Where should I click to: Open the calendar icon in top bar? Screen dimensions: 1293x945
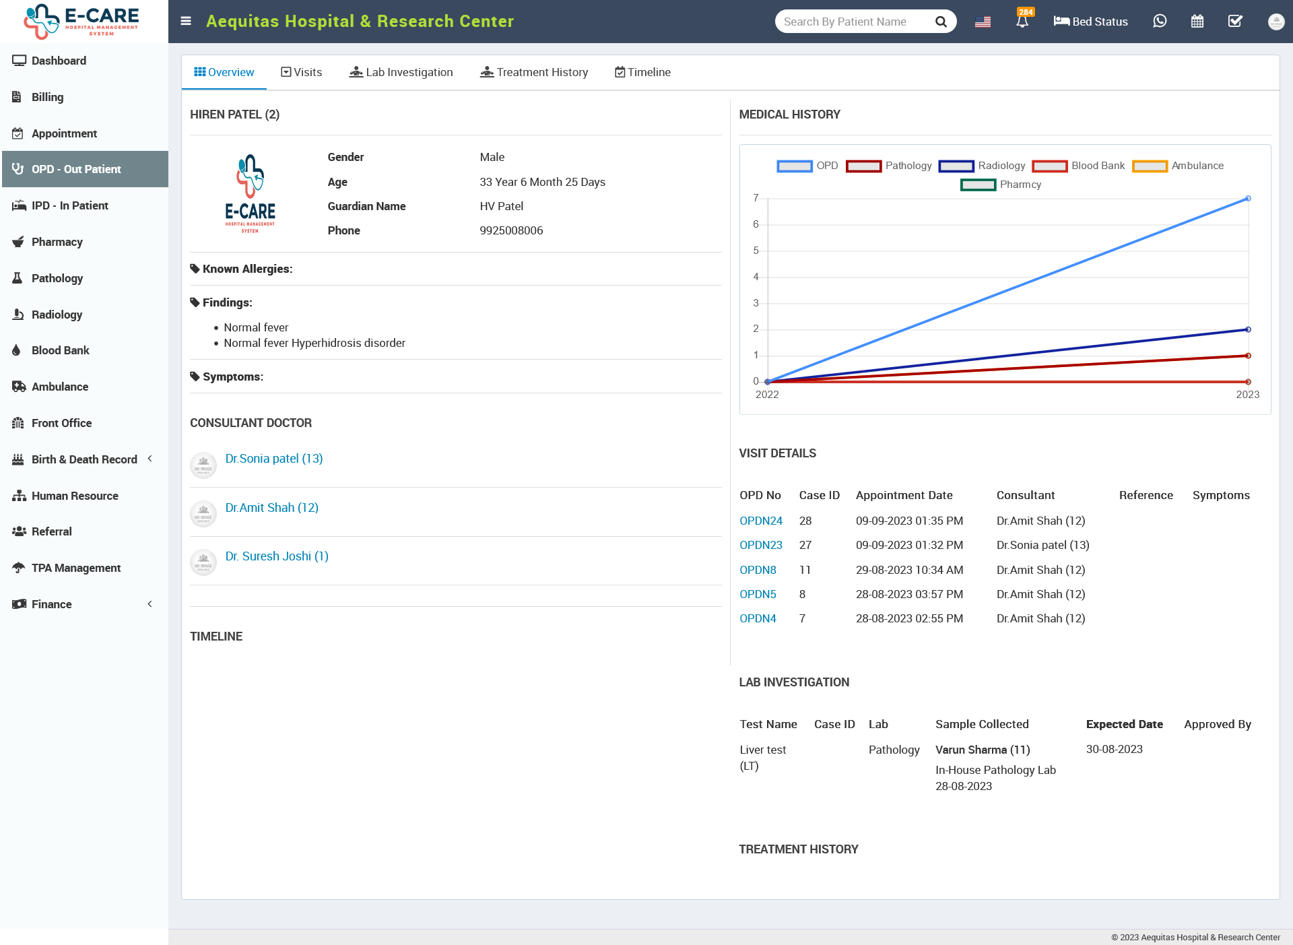pos(1197,21)
